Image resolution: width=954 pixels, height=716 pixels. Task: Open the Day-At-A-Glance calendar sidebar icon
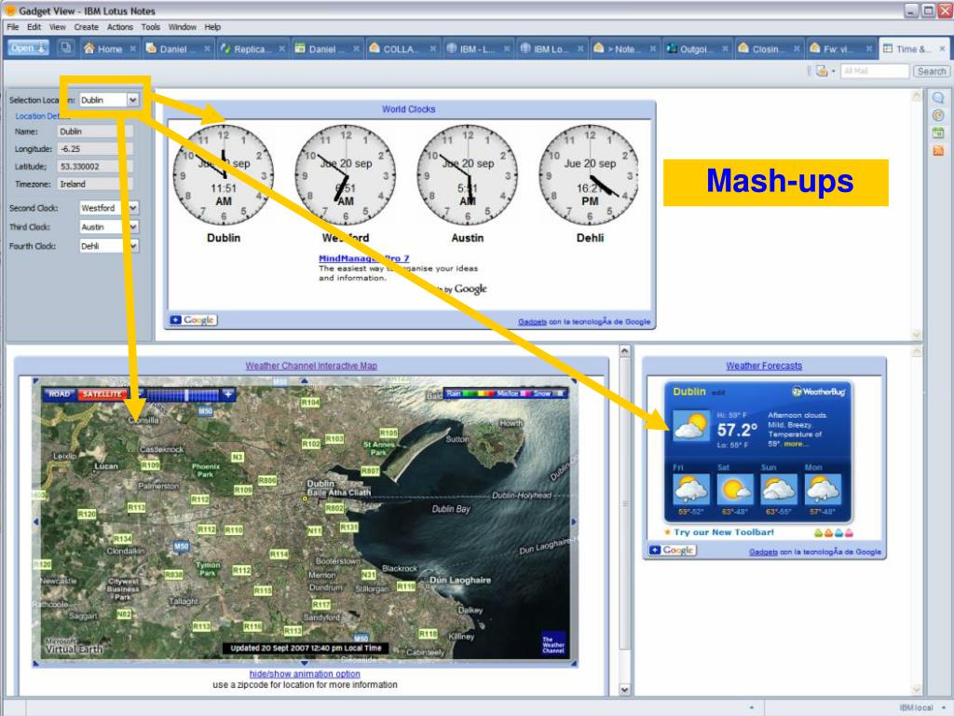938,132
